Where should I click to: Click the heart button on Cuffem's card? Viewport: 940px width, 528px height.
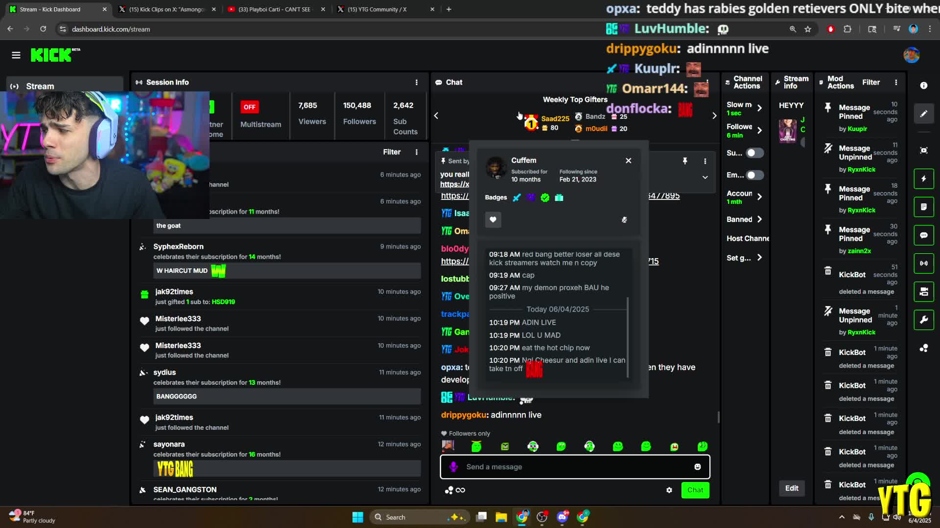[x=493, y=220]
